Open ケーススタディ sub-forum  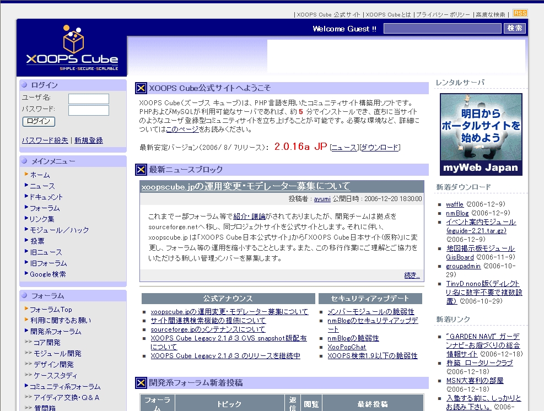tap(55, 376)
